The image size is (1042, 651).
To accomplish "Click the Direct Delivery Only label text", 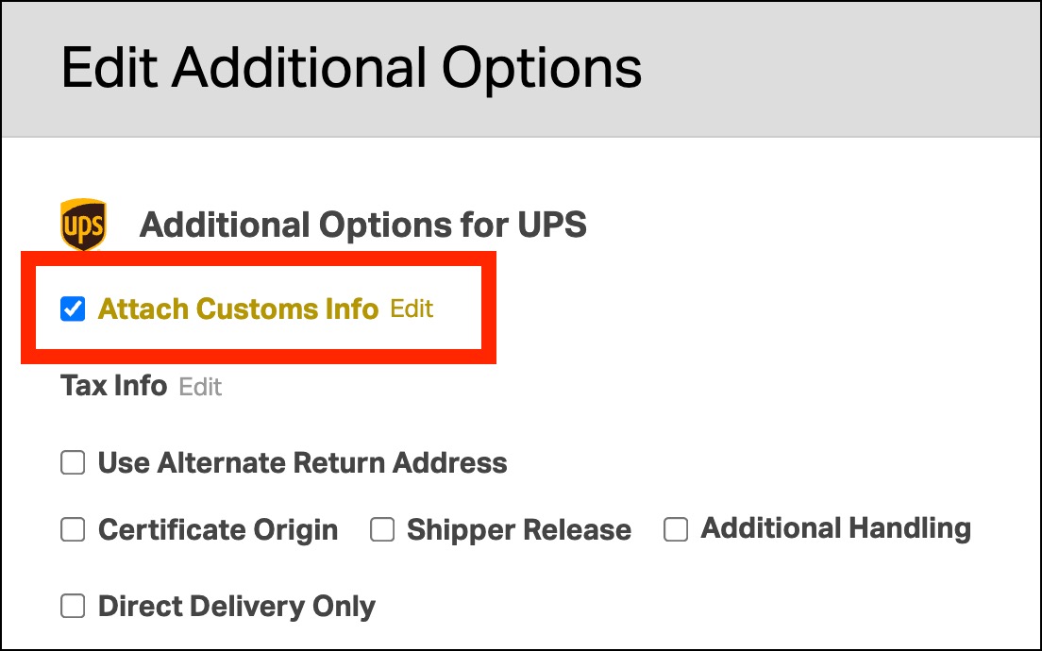I will pos(236,606).
